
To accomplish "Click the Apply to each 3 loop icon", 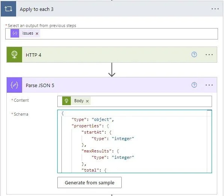I will click(8, 9).
